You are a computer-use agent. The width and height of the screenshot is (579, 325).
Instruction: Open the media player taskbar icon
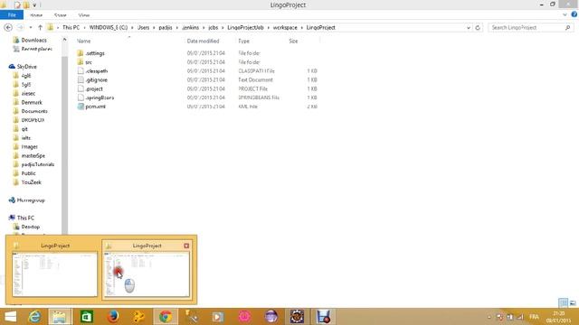point(218,317)
